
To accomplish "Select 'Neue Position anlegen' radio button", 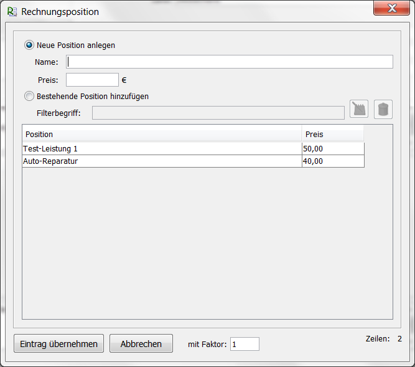I will click(29, 45).
